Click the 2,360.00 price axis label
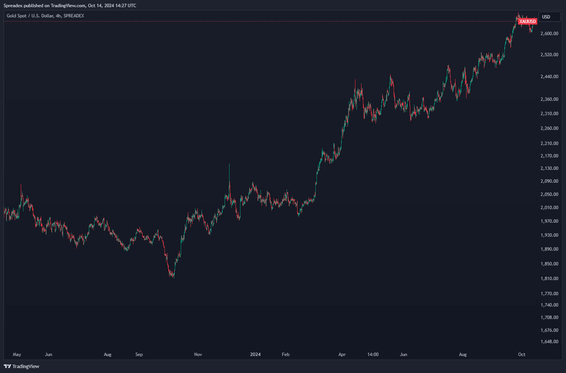566x373 pixels. coord(549,99)
